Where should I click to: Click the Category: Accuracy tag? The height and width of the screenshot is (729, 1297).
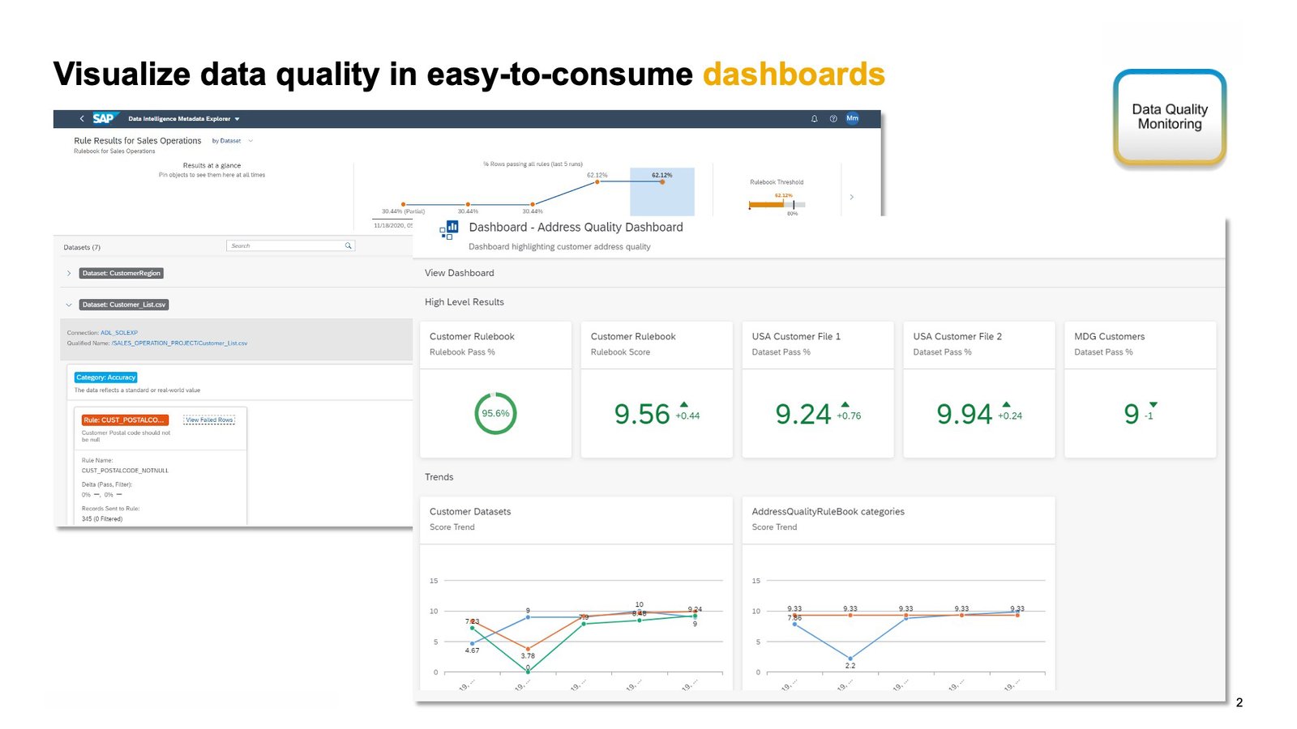coord(106,377)
